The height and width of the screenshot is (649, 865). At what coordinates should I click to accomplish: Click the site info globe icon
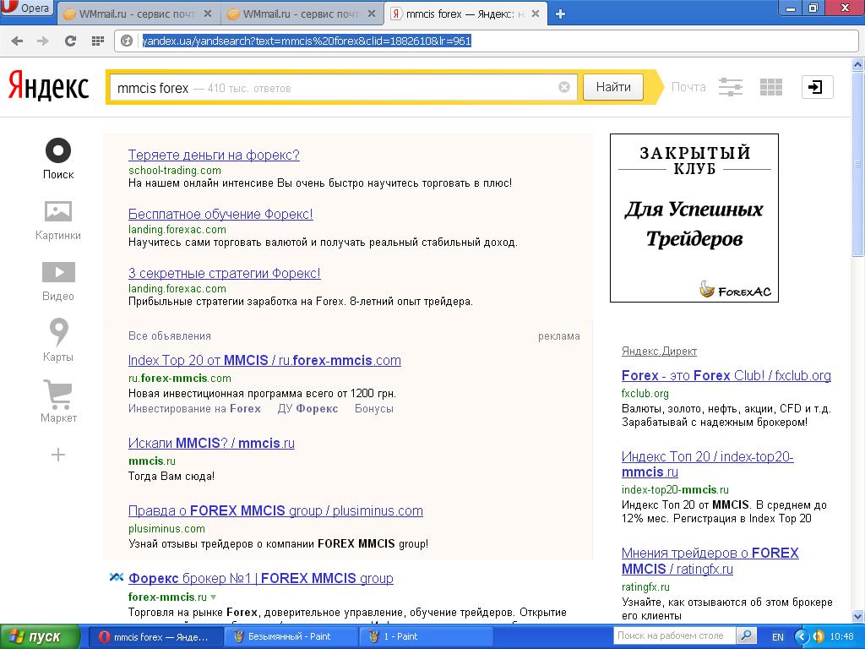(x=127, y=41)
